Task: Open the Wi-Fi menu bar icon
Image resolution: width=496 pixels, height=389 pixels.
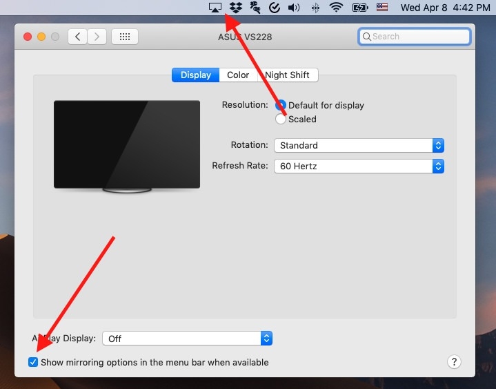Action: click(x=336, y=7)
